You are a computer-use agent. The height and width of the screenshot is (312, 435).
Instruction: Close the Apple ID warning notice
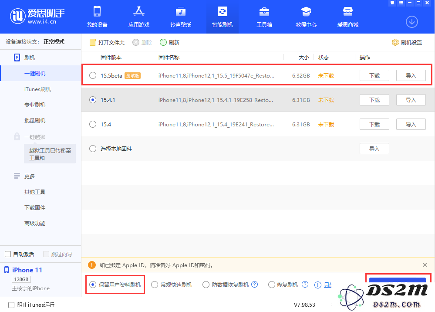click(x=425, y=265)
